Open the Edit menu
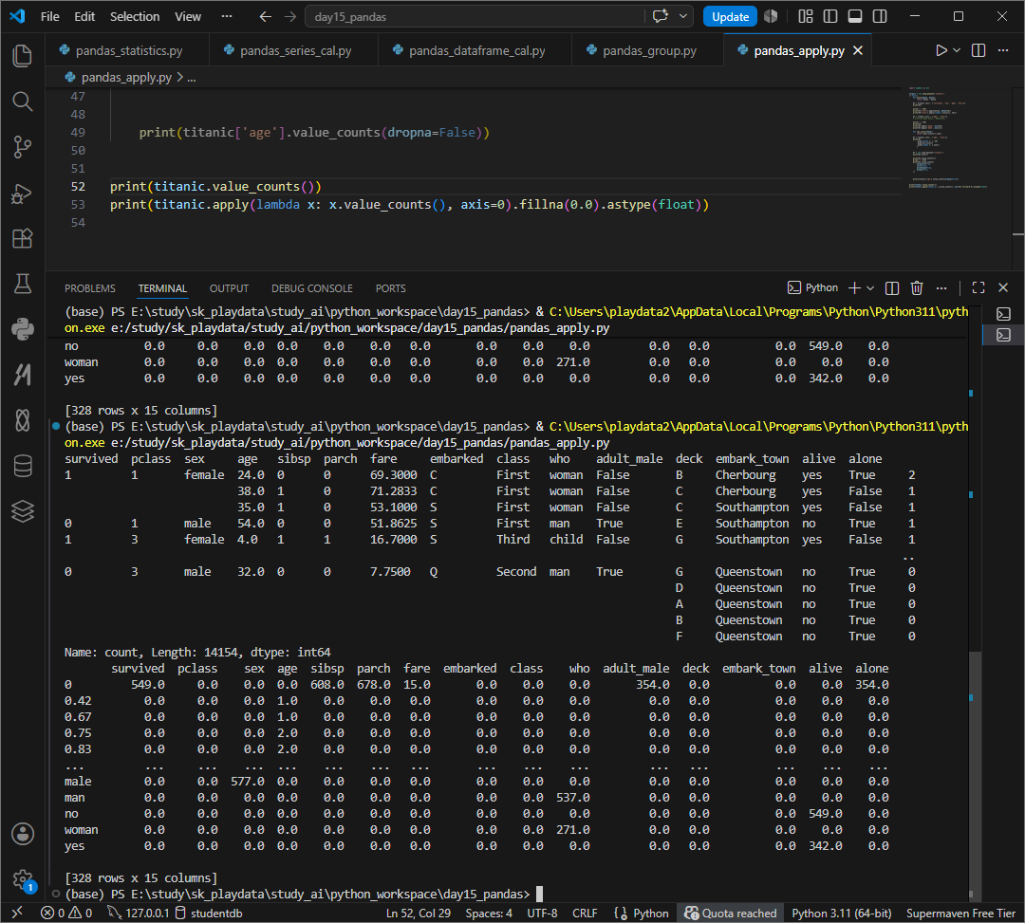The image size is (1025, 923). point(84,16)
